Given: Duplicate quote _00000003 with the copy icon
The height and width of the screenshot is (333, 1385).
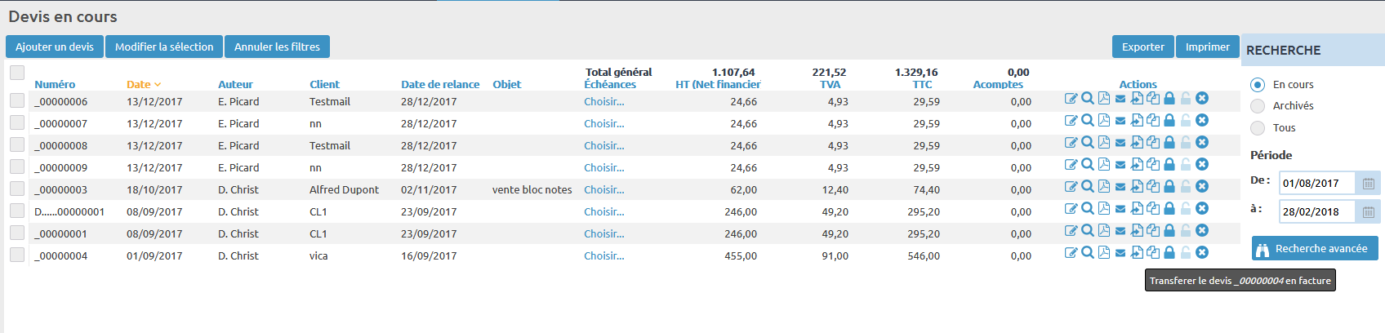Looking at the screenshot, I should pyautogui.click(x=1152, y=187).
